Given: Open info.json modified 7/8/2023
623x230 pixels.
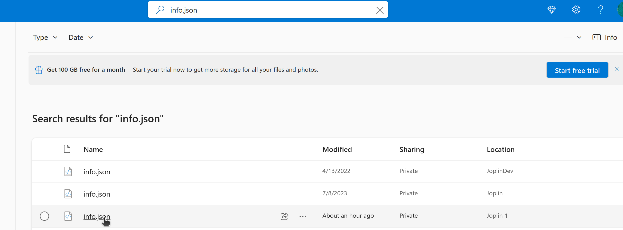Looking at the screenshot, I should (97, 194).
